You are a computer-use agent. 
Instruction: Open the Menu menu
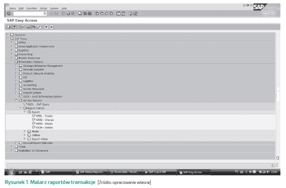coord(13,8)
